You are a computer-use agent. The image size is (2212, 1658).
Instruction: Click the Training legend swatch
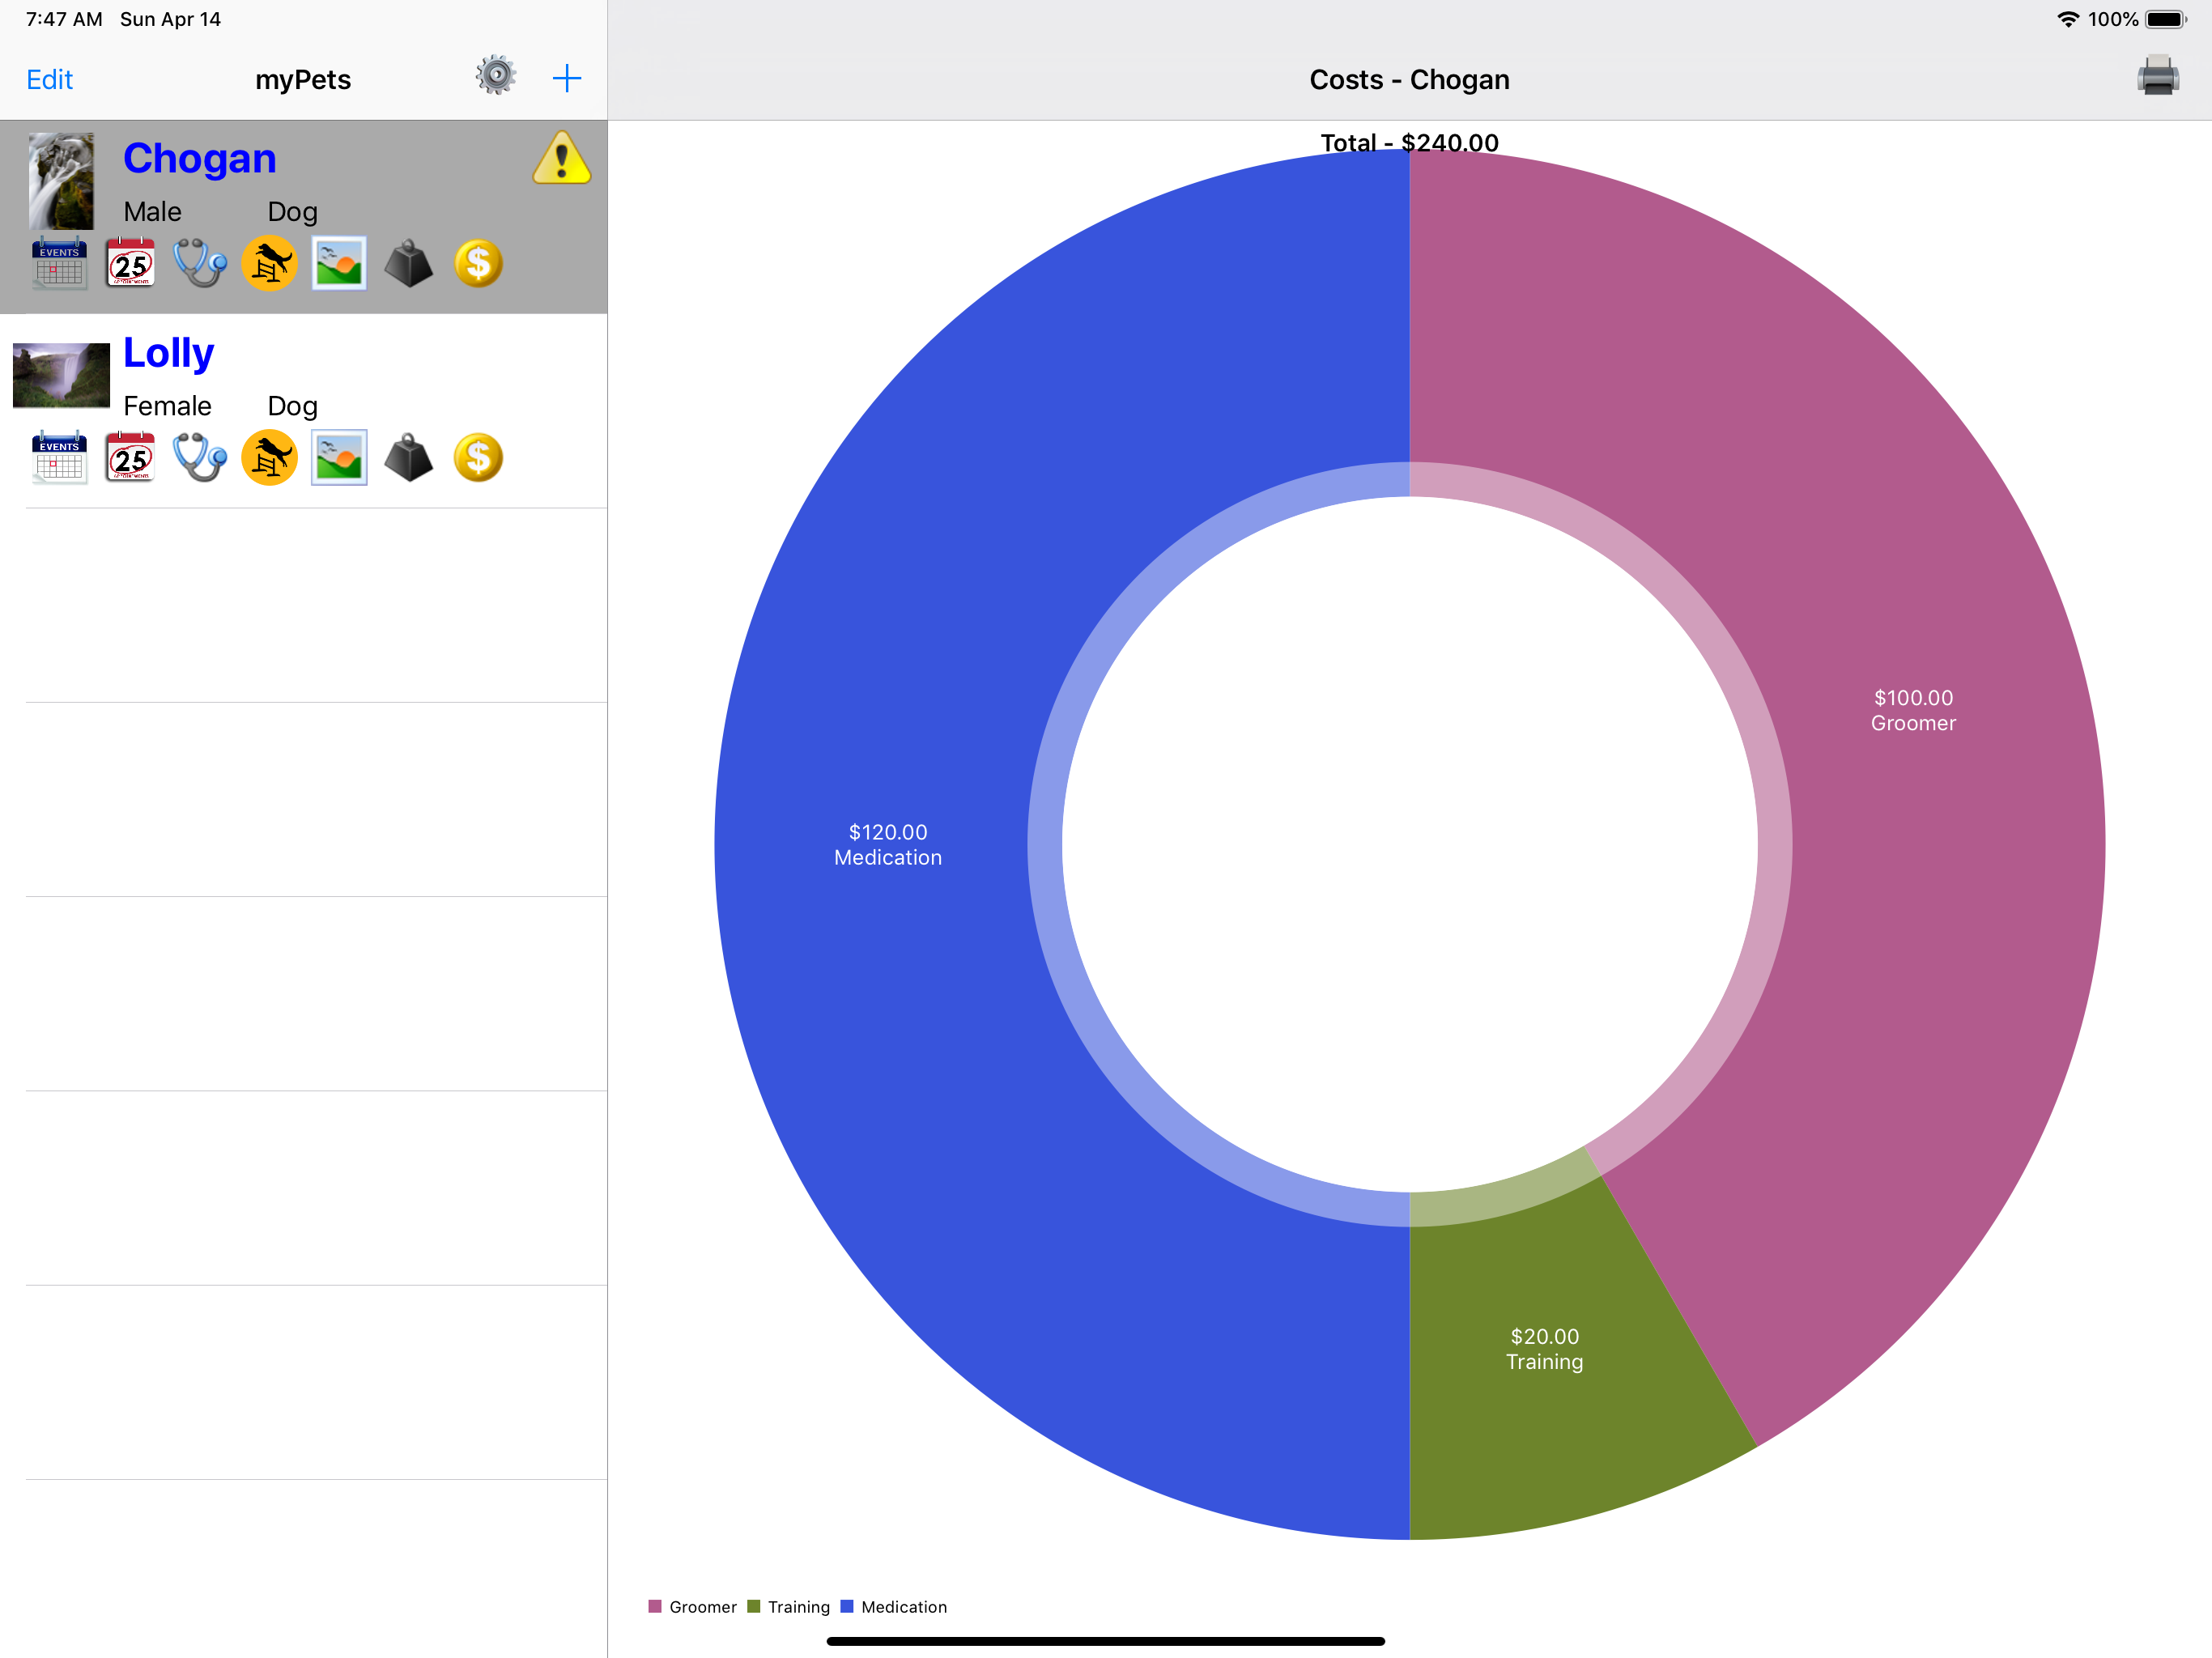754,1607
